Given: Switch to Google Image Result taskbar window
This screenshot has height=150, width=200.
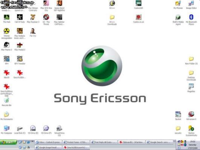Looking at the screenshot, I should [48, 147].
